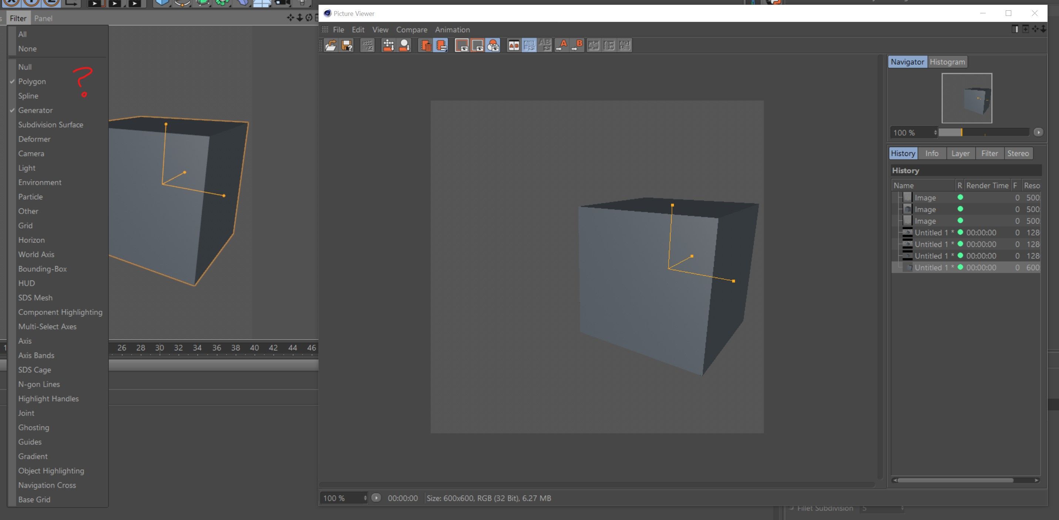Click the Display Filter circles icon

click(x=493, y=45)
